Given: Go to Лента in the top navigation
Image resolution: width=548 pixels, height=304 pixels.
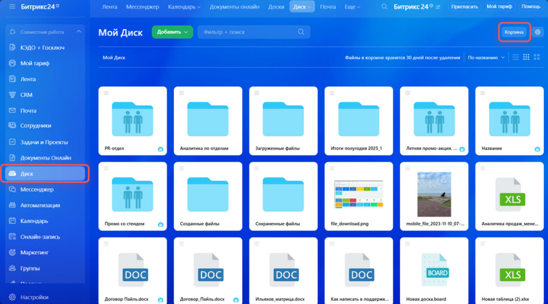Looking at the screenshot, I should pyautogui.click(x=110, y=7).
